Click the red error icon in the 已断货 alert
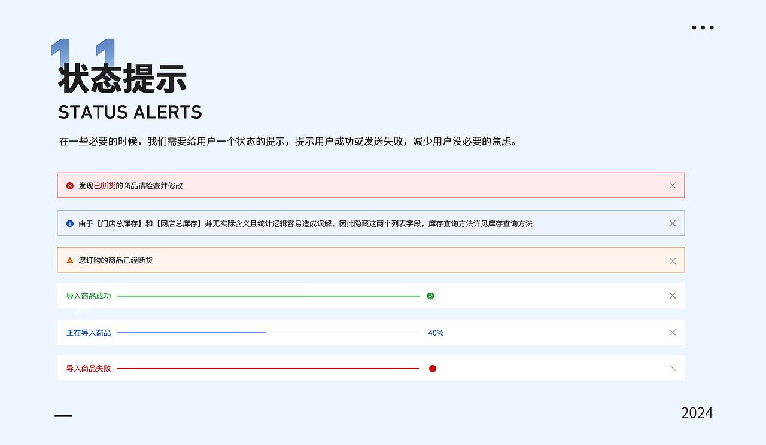Screen dimensions: 766x445 70,186
